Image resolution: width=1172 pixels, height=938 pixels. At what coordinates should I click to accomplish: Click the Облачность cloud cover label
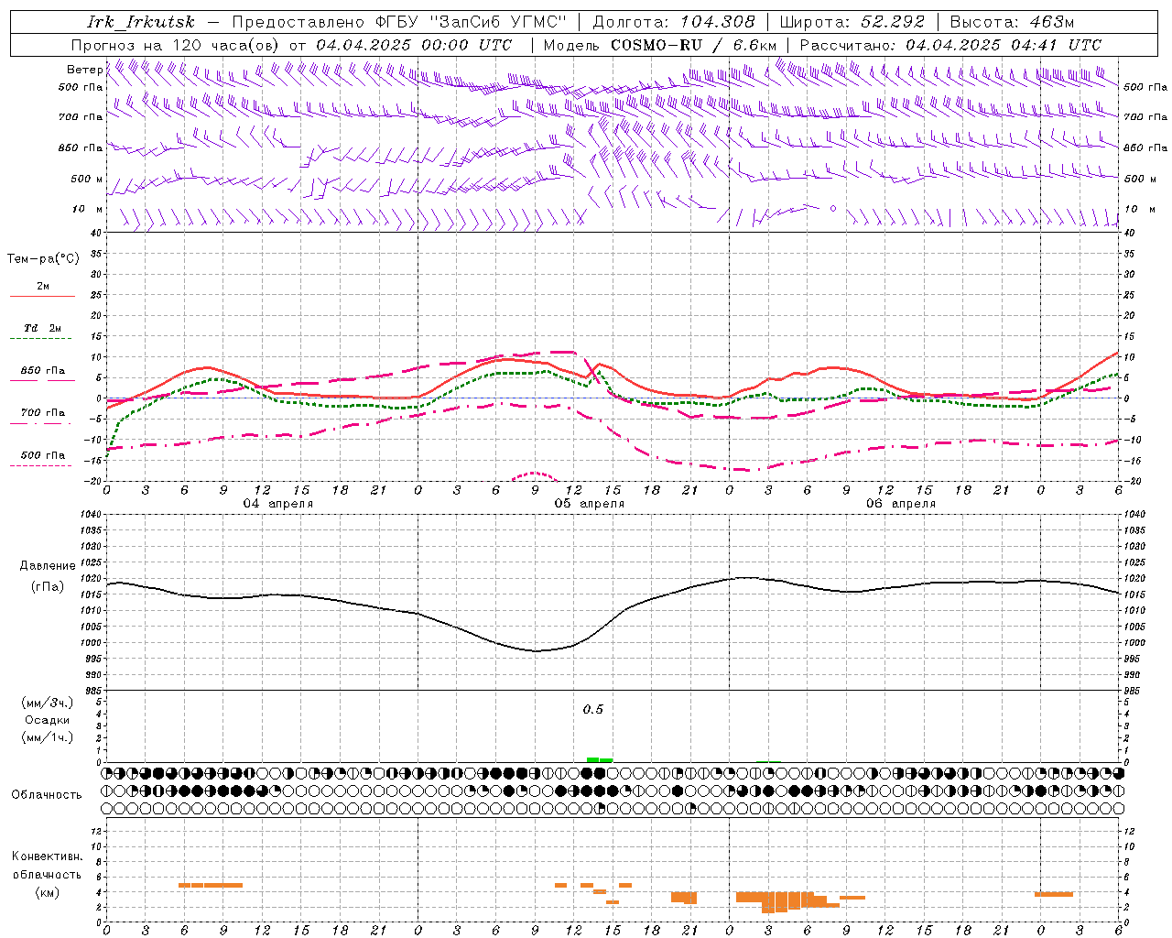[46, 795]
